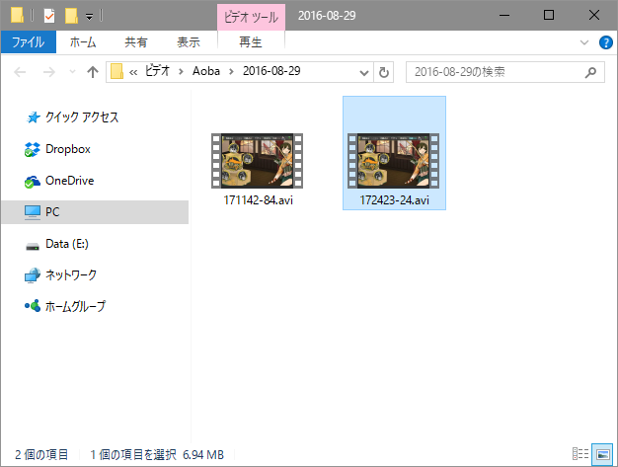Open the 再生 ribbon tab
Screen dimensions: 618x467
click(x=251, y=41)
